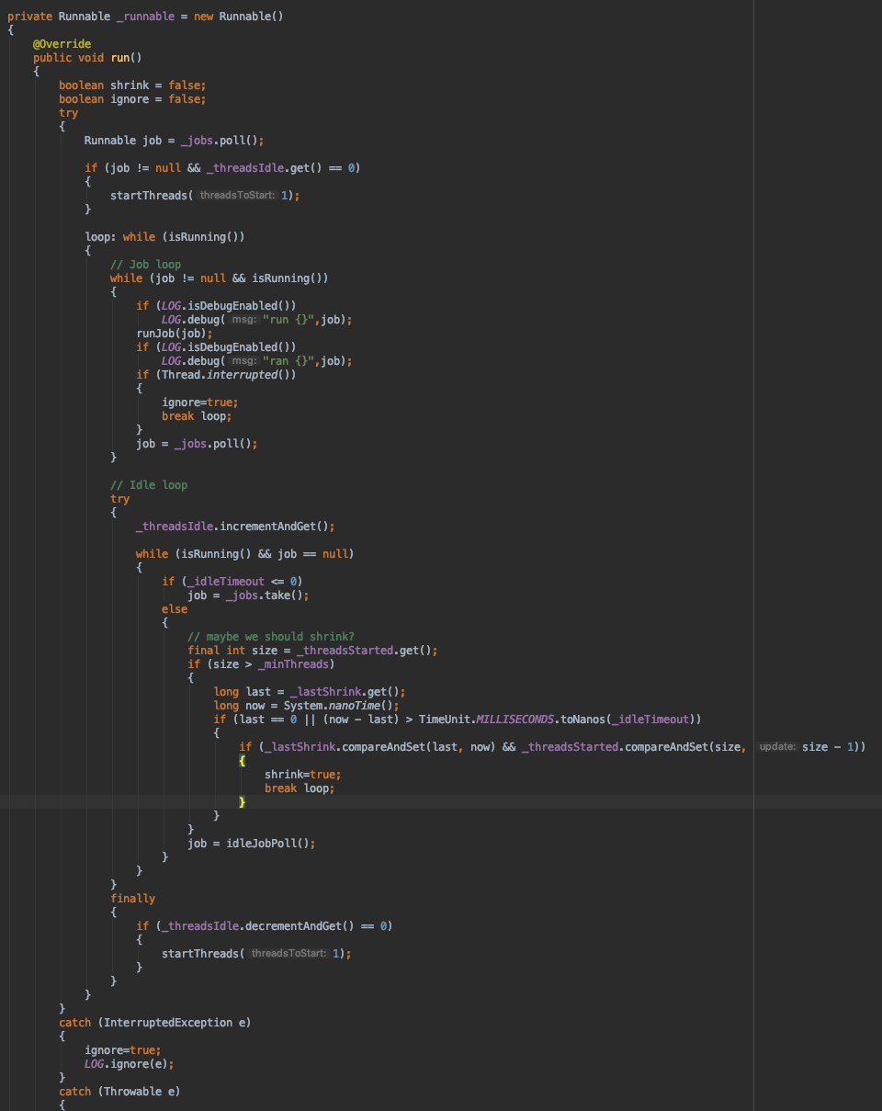This screenshot has height=1111, width=882.
Task: Click the '// Job loop' comment
Action: point(145,265)
